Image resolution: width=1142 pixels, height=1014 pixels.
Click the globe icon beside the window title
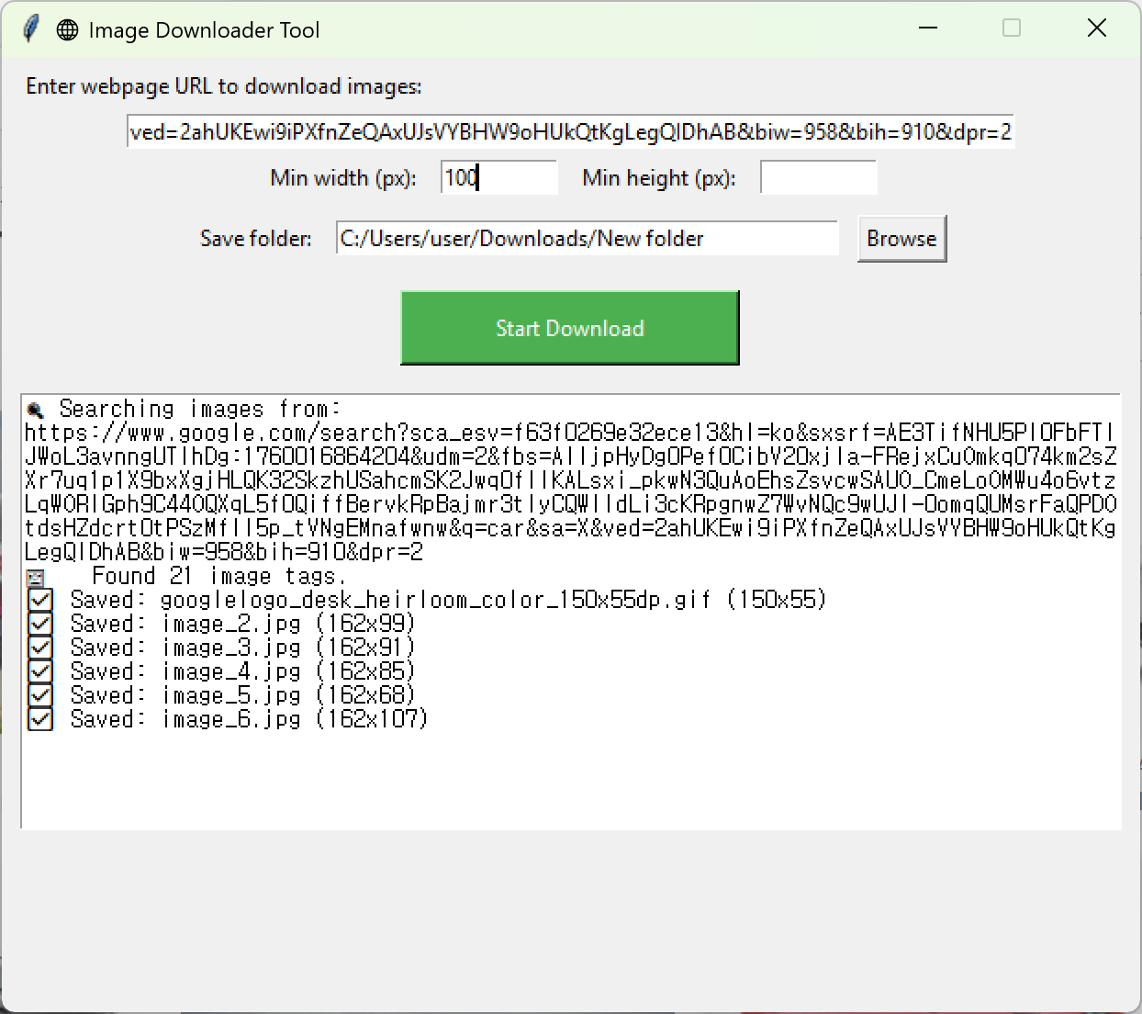[x=67, y=30]
